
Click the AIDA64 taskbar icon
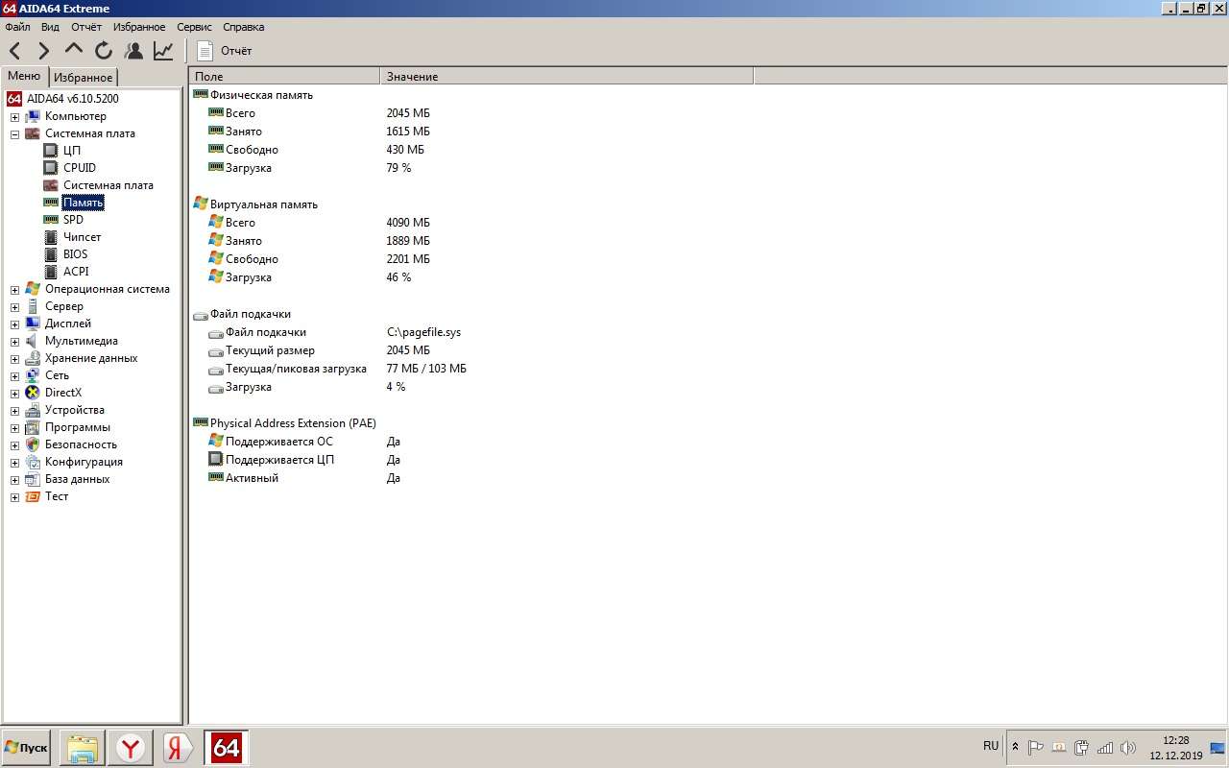pyautogui.click(x=227, y=748)
